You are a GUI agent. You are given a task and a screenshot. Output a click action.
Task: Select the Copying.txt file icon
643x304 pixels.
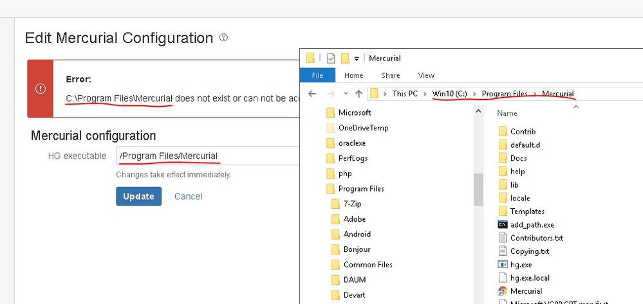tap(503, 251)
